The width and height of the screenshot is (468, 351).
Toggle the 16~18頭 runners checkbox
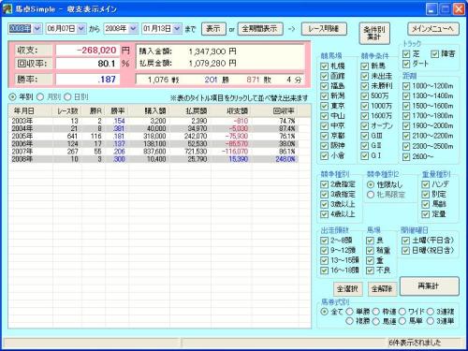325,271
